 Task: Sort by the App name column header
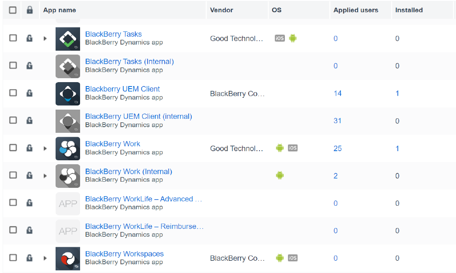(x=60, y=10)
